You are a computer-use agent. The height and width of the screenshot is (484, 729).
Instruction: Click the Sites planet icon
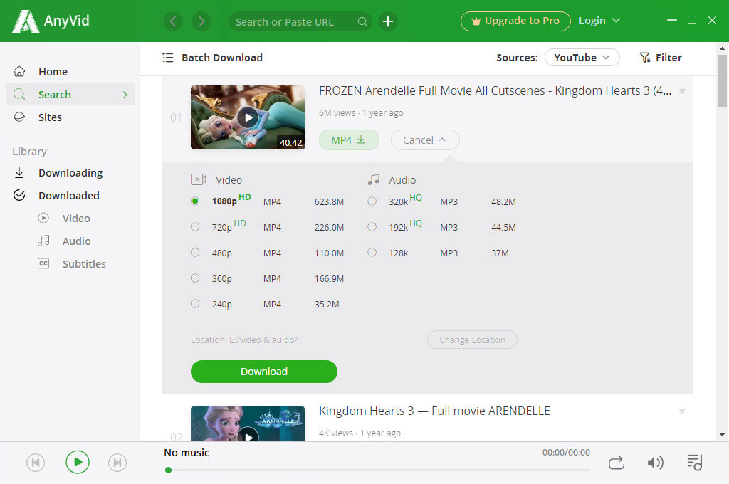(19, 117)
